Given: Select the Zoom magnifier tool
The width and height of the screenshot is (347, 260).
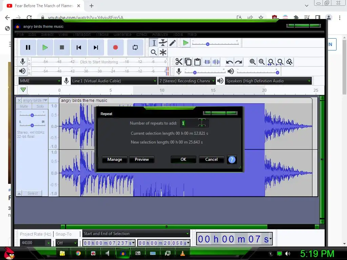Looking at the screenshot, I should [154, 52].
